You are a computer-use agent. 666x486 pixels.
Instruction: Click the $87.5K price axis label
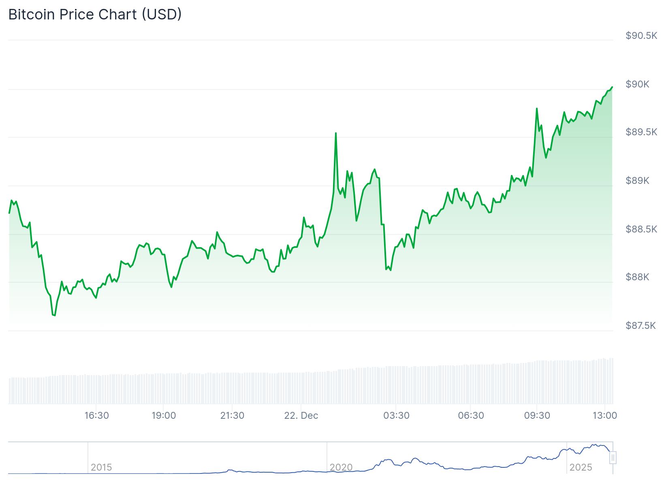[640, 326]
